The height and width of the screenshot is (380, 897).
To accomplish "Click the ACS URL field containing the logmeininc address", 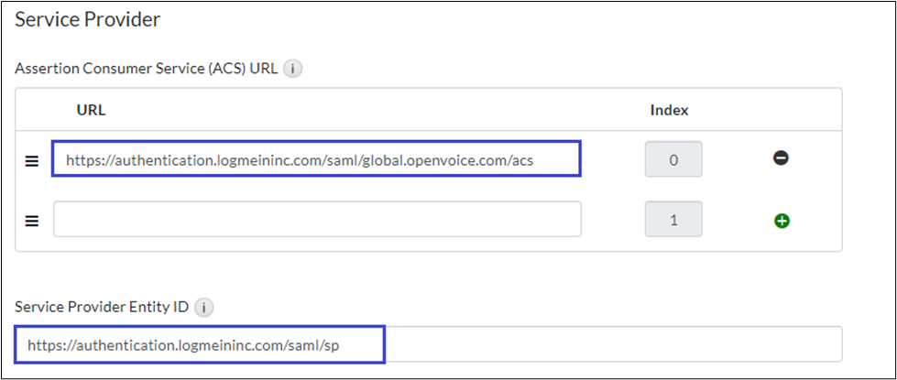I will point(316,159).
